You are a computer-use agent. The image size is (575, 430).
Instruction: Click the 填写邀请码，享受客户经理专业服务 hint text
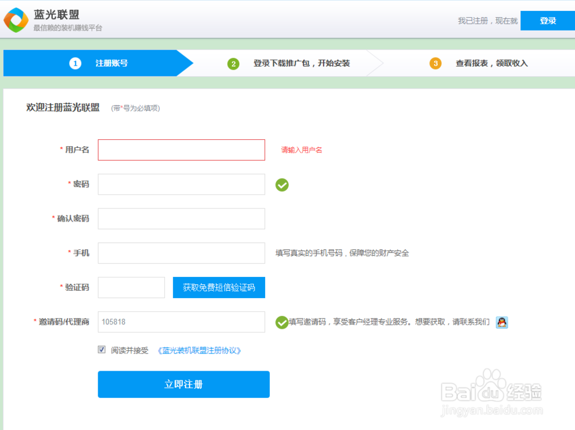[x=389, y=322]
